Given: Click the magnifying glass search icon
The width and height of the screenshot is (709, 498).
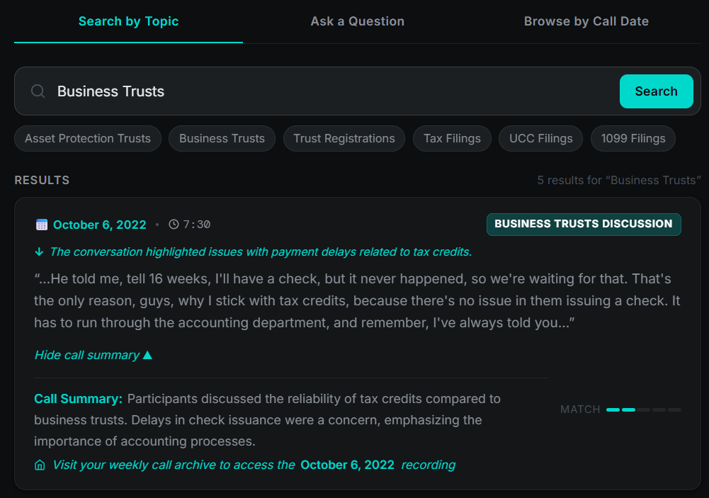Looking at the screenshot, I should pyautogui.click(x=38, y=91).
